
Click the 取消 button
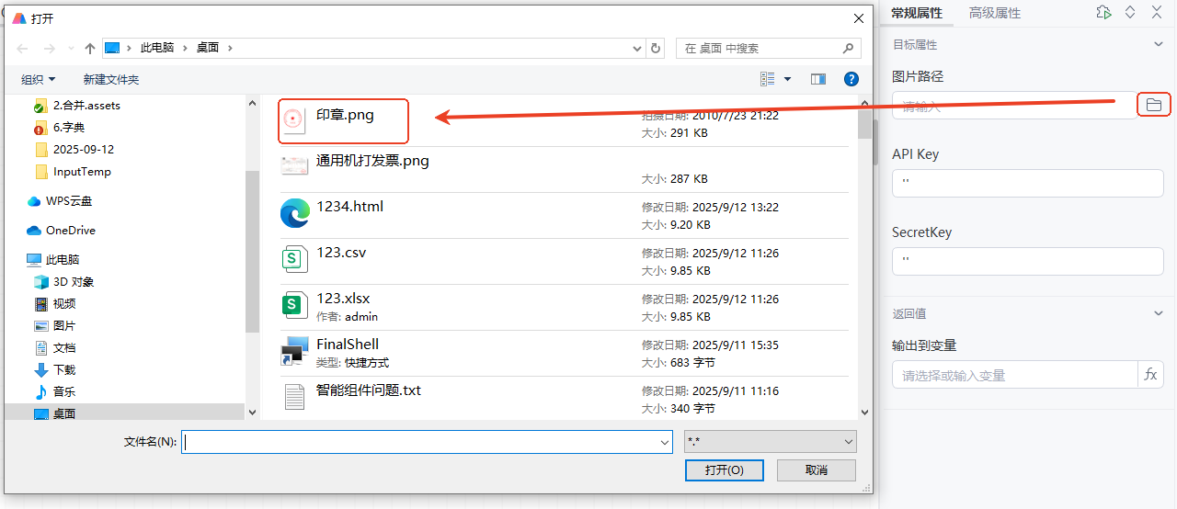[817, 469]
